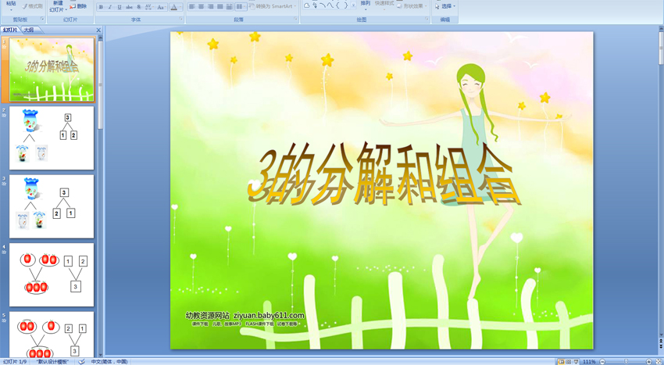Click the Italic formatting icon

point(110,7)
